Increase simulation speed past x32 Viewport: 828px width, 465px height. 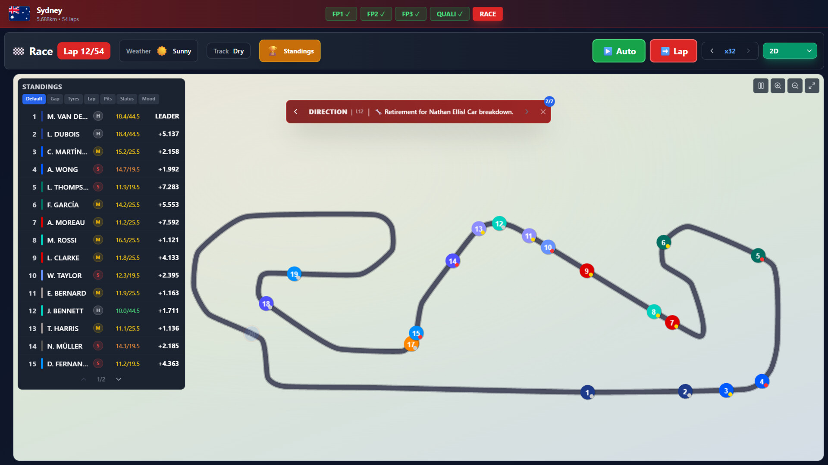[748, 51]
